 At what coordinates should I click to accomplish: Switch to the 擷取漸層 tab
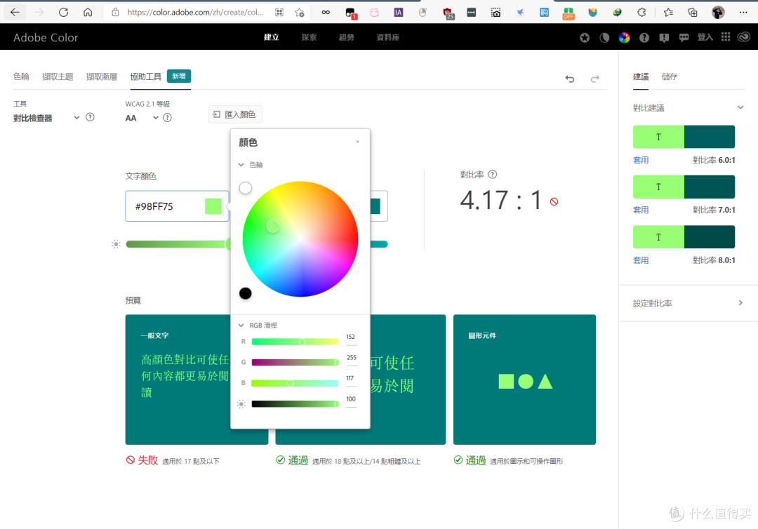coord(102,76)
